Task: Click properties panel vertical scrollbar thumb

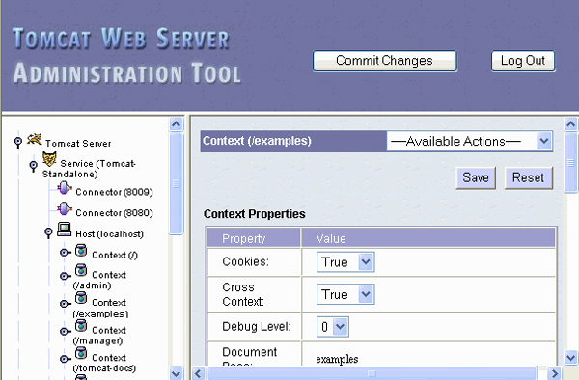Action: pos(571,162)
